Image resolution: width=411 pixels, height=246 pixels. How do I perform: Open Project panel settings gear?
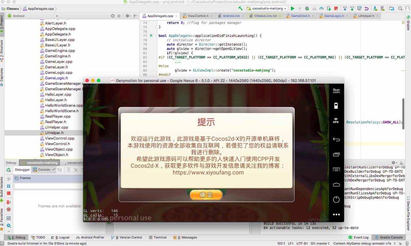click(x=128, y=16)
